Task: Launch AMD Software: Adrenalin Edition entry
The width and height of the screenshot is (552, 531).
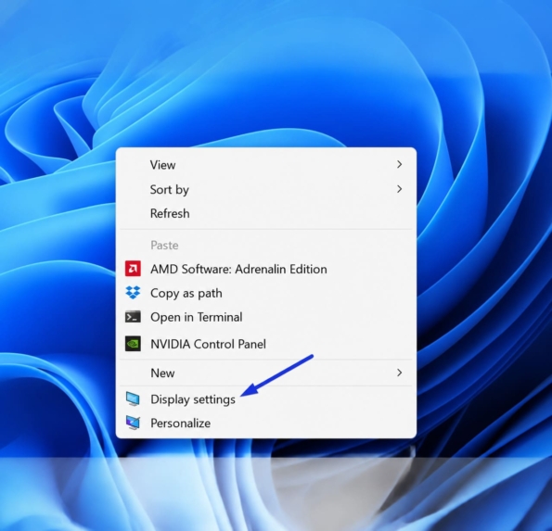Action: tap(265, 269)
